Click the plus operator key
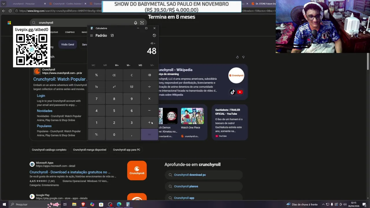The width and height of the screenshot is (370, 208). [149, 122]
